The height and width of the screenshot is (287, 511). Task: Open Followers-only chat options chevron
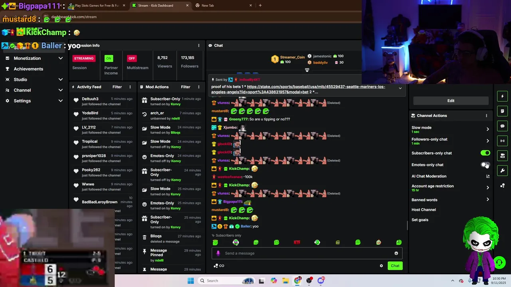click(x=487, y=141)
